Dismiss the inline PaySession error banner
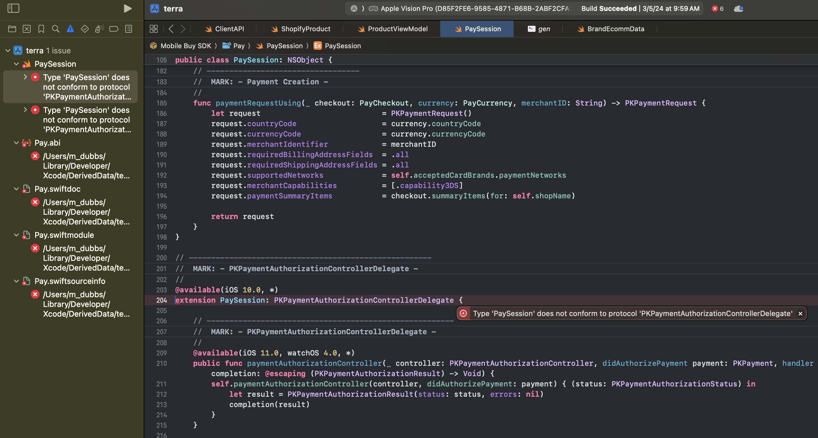 (x=800, y=314)
